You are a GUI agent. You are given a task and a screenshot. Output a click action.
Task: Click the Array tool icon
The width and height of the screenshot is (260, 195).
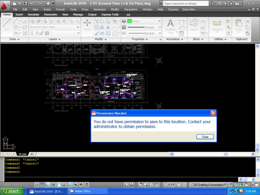coord(108,33)
